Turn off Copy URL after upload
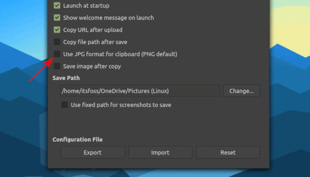 pos(57,30)
